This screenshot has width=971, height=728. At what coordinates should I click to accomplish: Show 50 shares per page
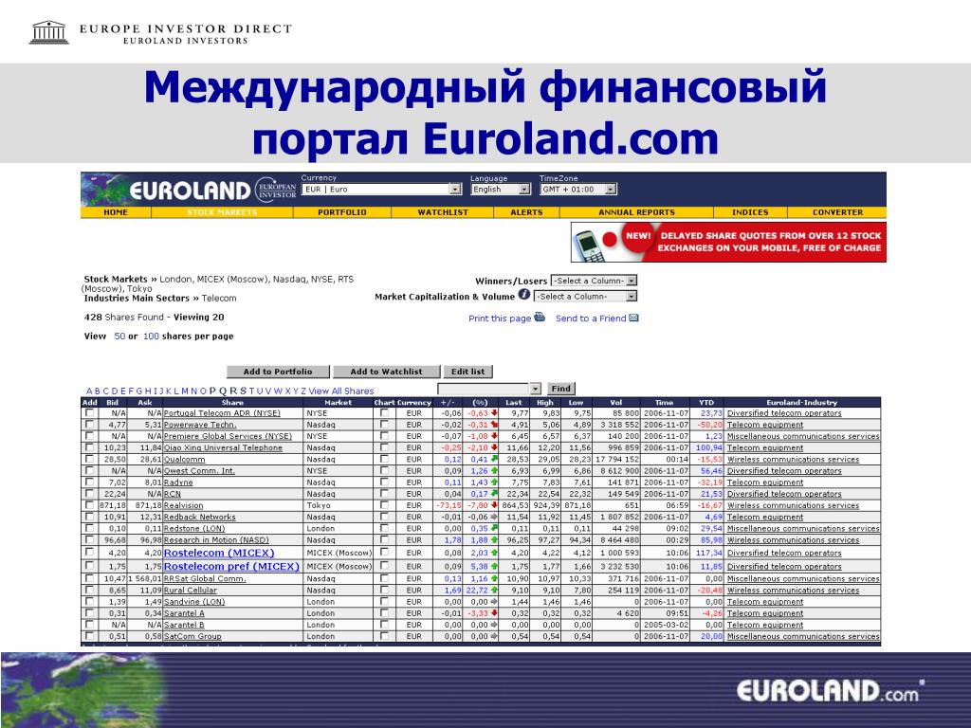coord(119,337)
